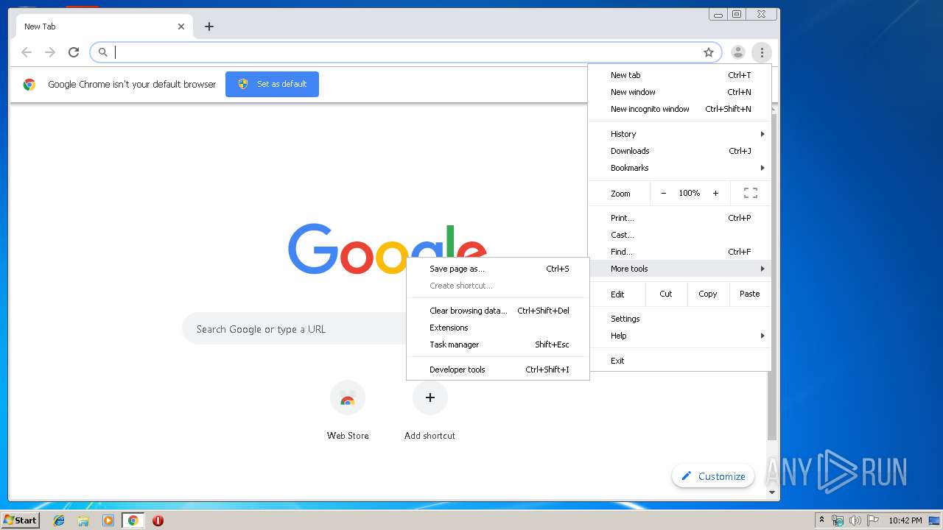Click Paste in the Edit row
This screenshot has height=530, width=943.
pos(750,294)
